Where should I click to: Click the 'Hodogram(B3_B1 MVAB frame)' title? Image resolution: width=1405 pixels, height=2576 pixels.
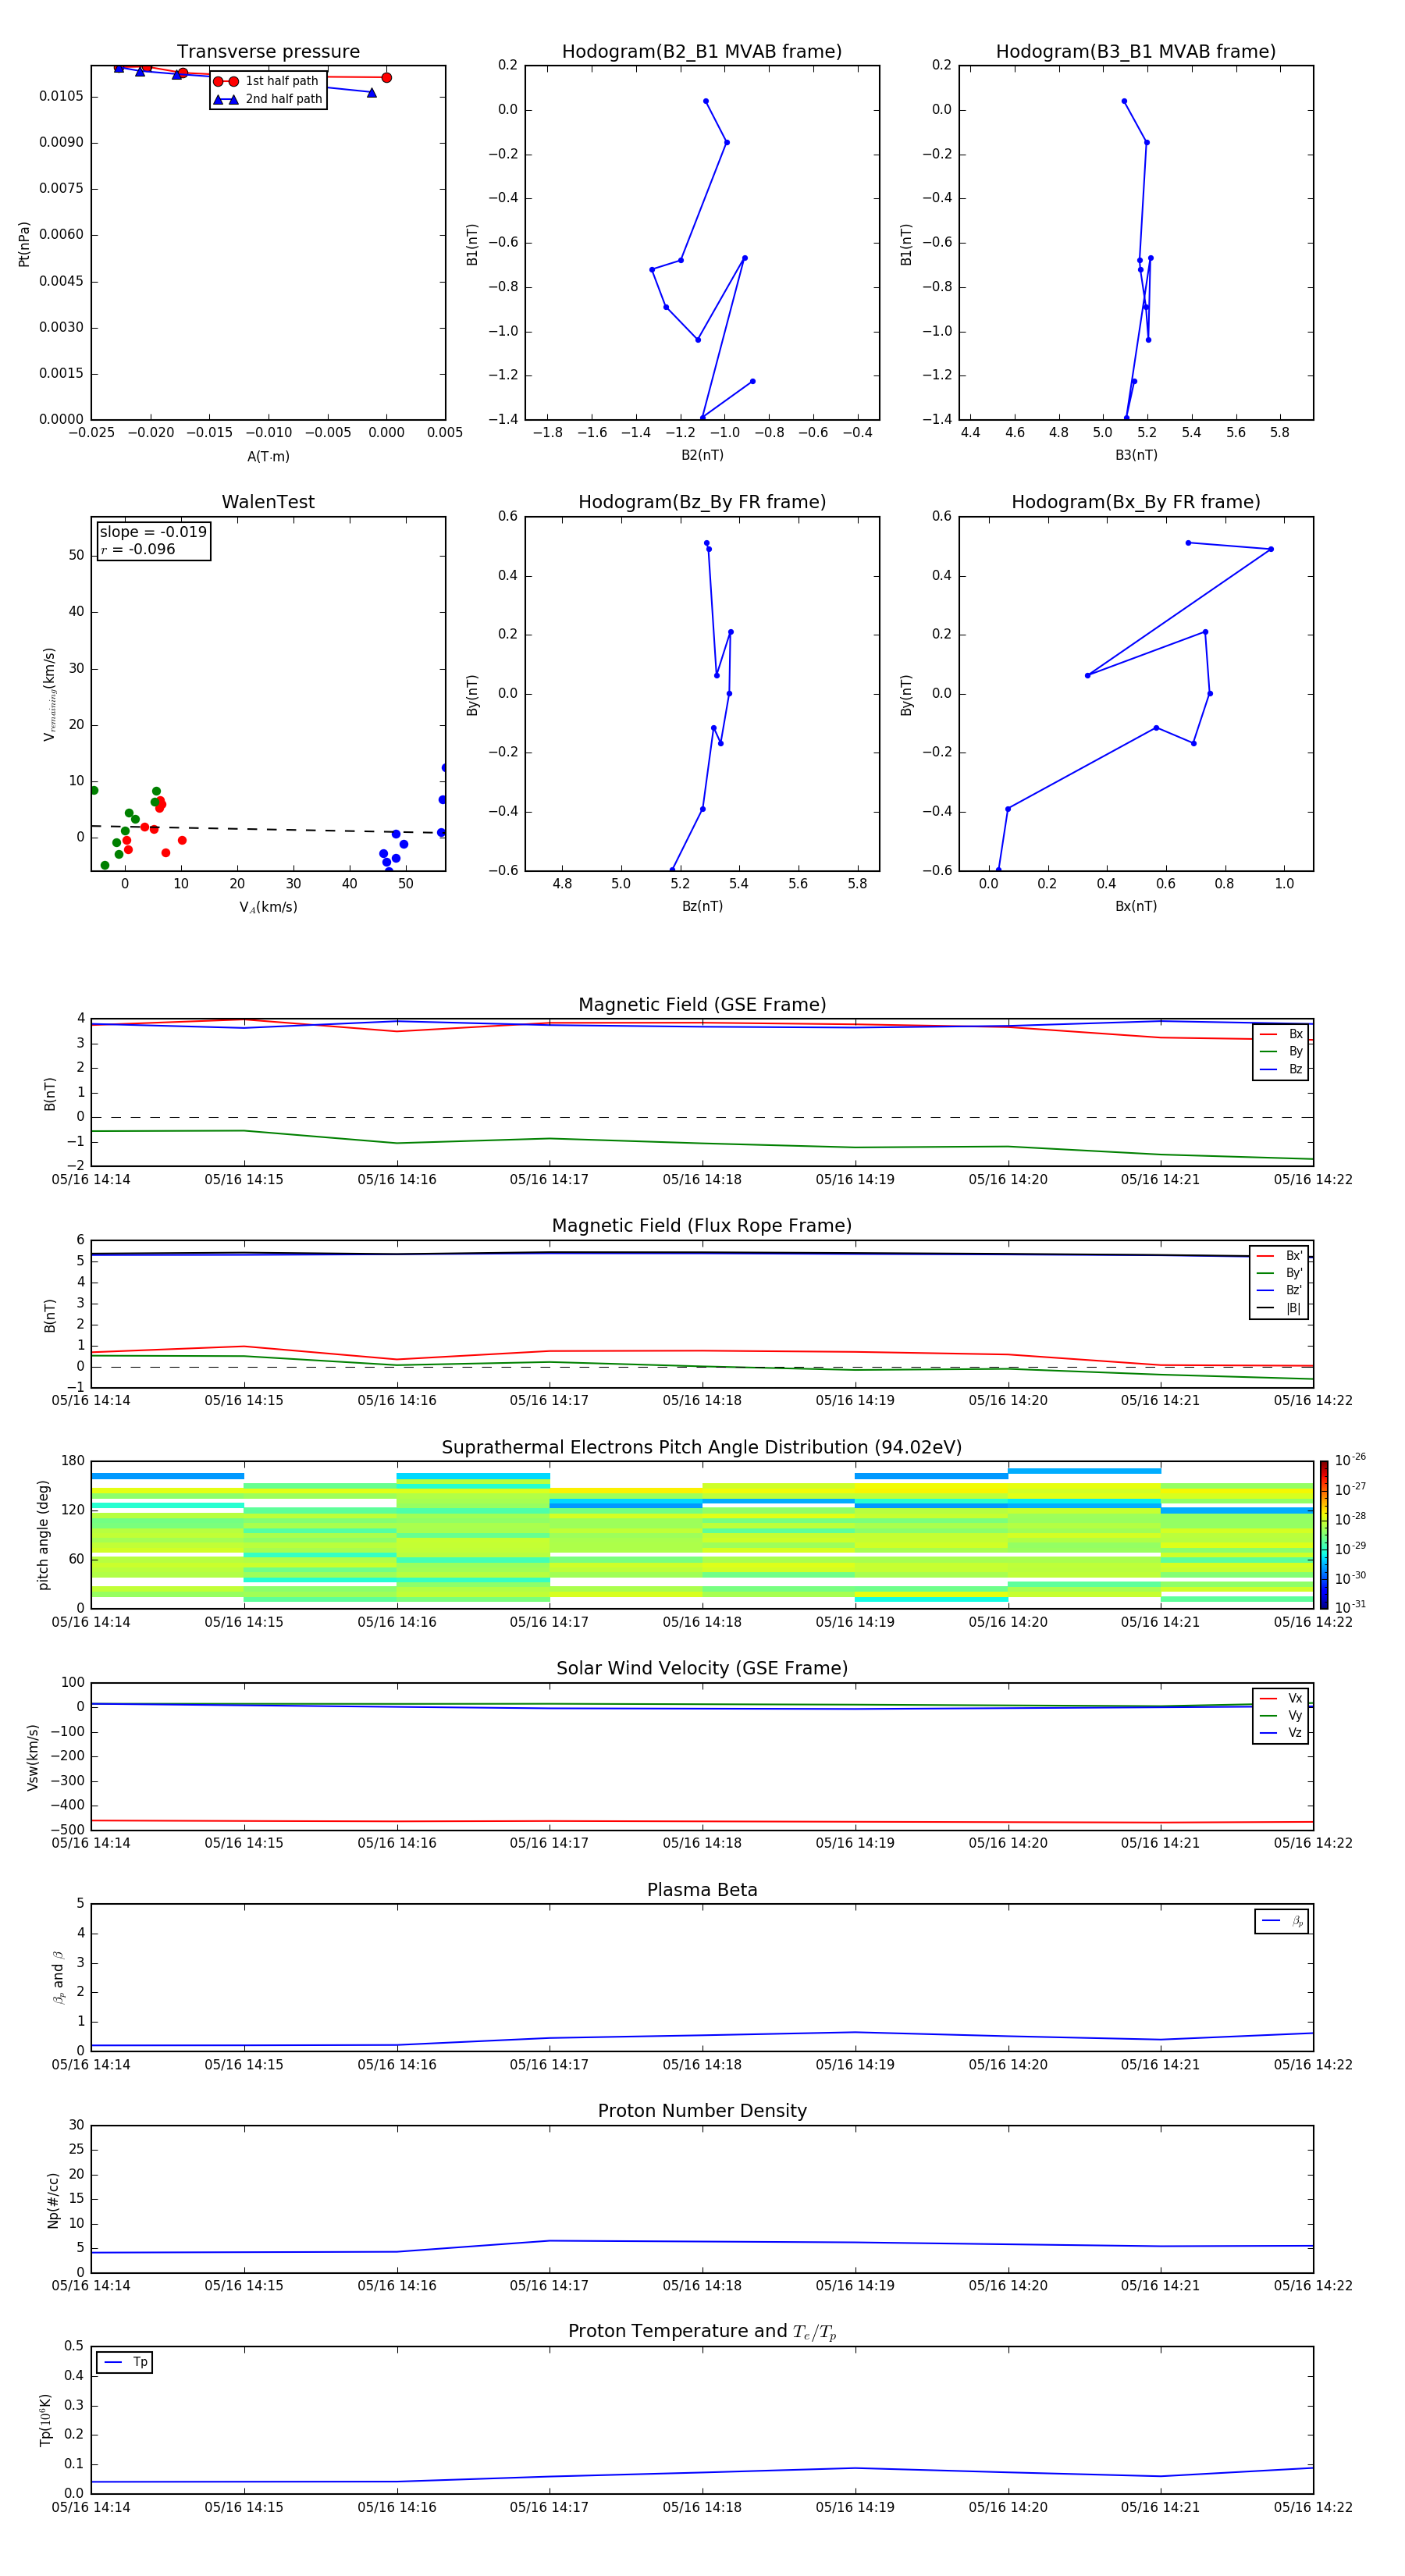[1136, 52]
